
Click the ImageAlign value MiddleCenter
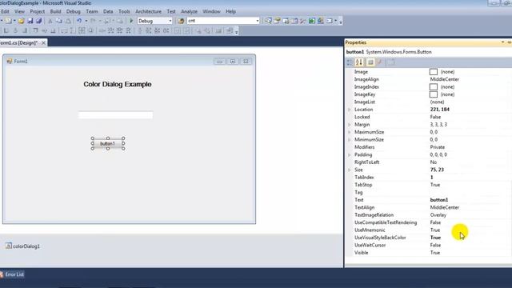coord(445,79)
